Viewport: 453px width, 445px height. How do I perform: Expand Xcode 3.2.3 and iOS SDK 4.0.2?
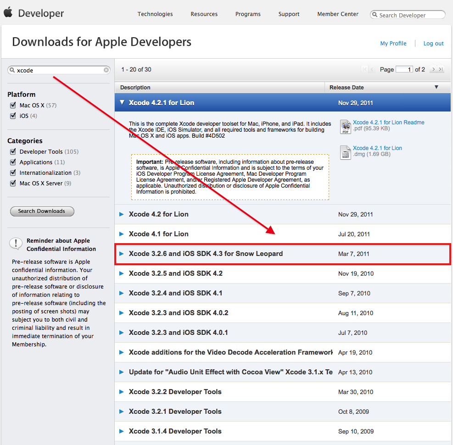pyautogui.click(x=122, y=313)
